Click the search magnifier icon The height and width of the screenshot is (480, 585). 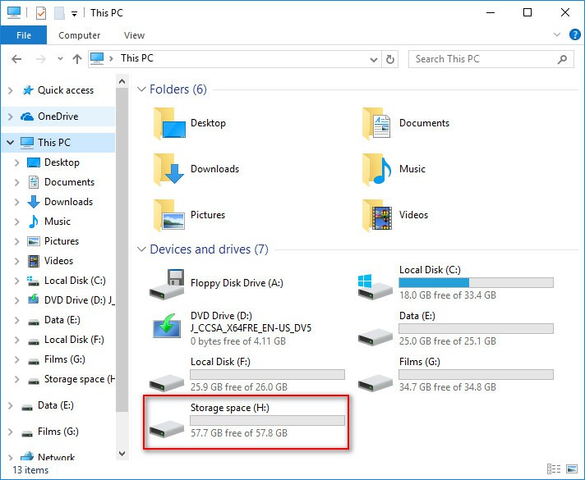(x=562, y=59)
